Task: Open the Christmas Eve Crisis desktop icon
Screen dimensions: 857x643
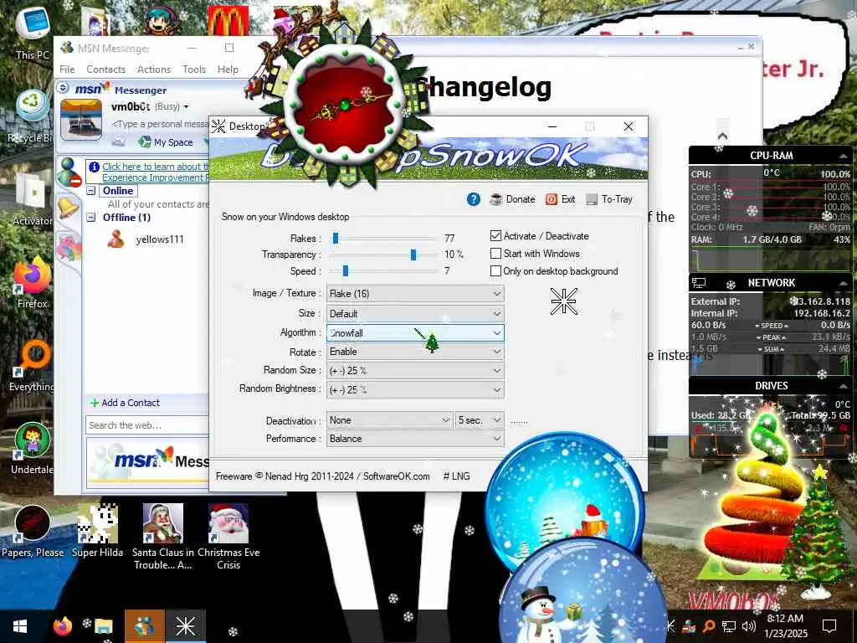Action: point(228,536)
